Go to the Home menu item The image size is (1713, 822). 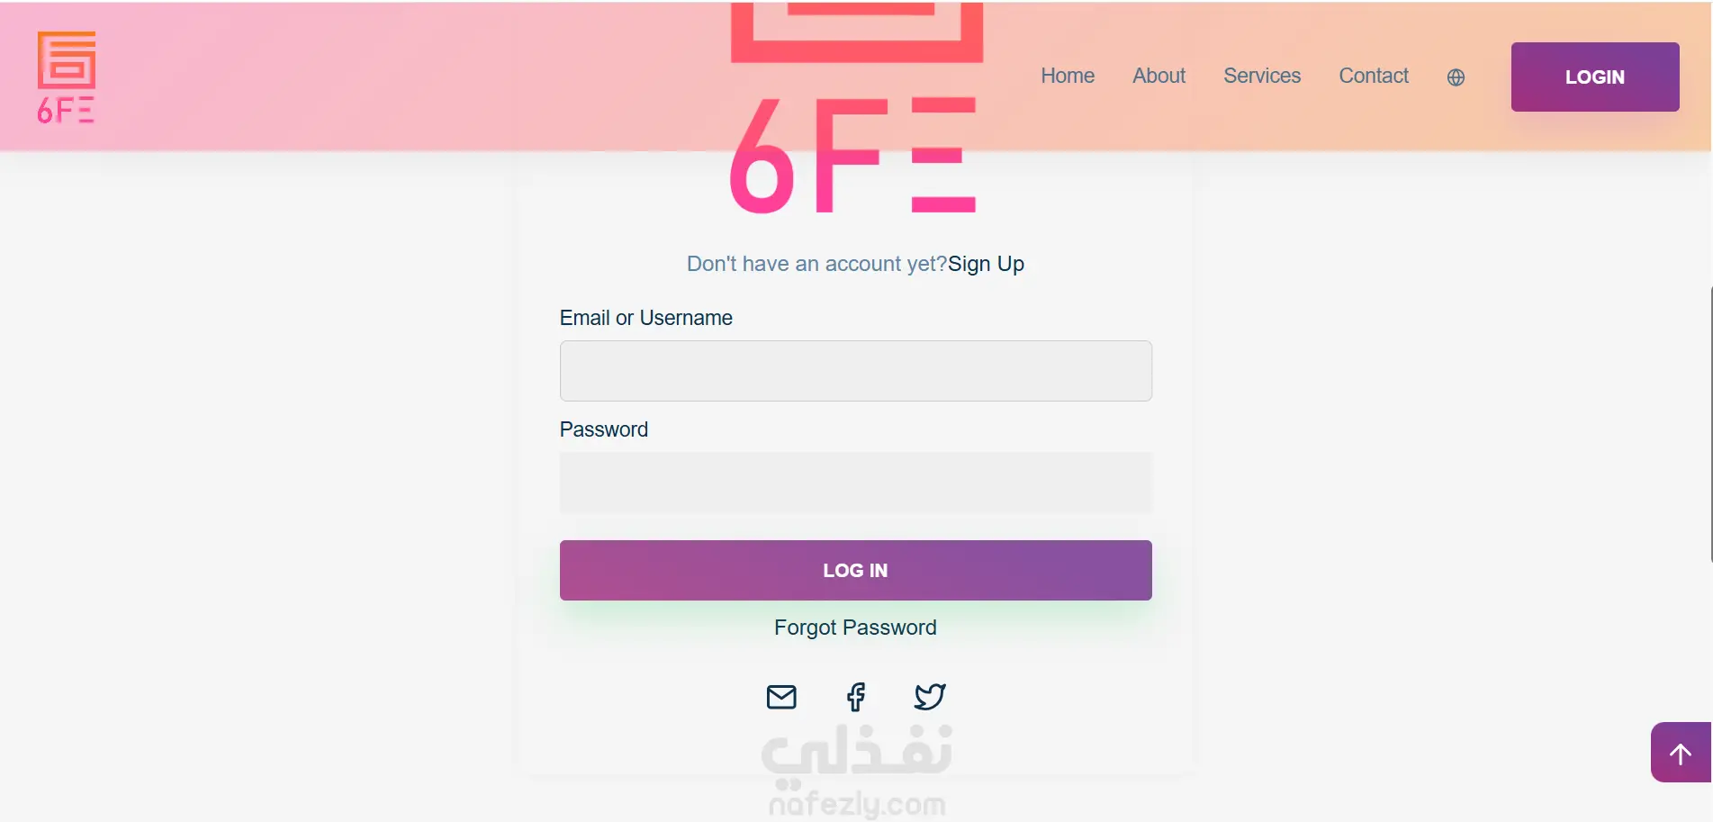pyautogui.click(x=1068, y=77)
